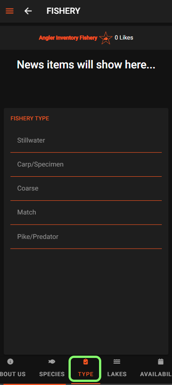Select the Carp/Specimen fishery type
Screen dimensions: 172x385
click(x=86, y=164)
